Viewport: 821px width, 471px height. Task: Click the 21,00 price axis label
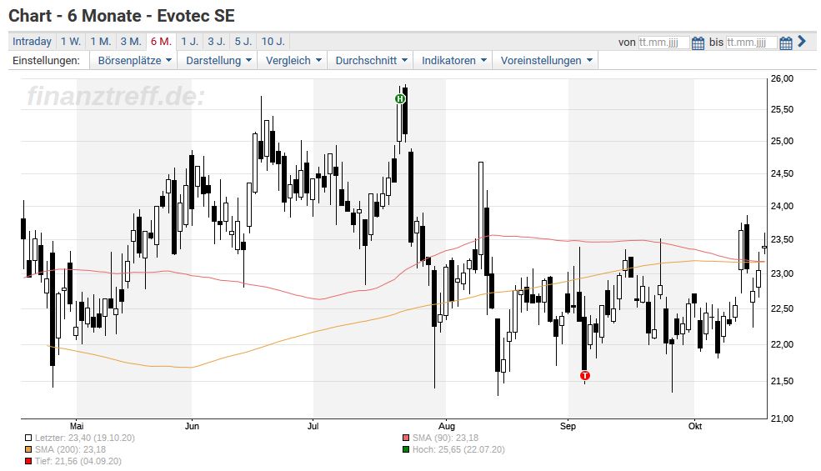782,418
